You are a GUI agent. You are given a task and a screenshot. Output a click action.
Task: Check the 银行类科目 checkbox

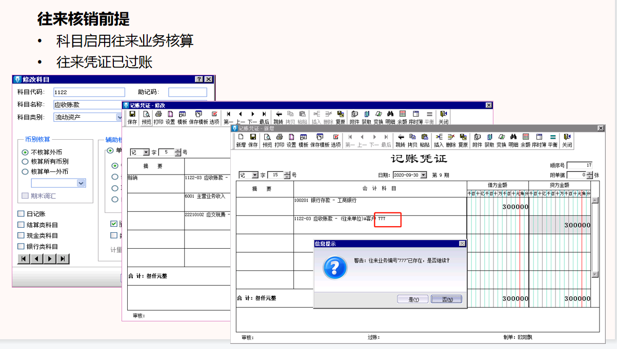19,247
